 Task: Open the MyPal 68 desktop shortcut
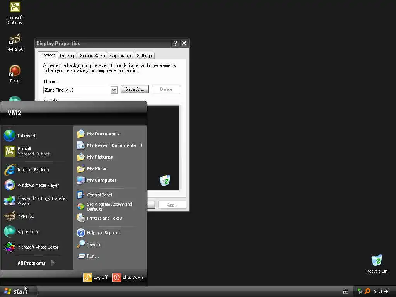[15, 43]
